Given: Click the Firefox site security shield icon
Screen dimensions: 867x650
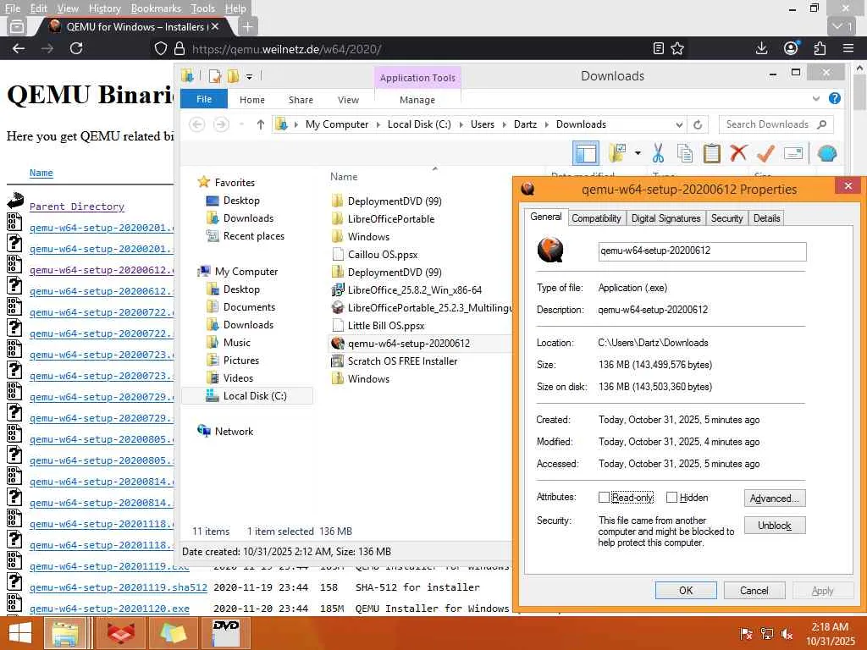Looking at the screenshot, I should 160,48.
